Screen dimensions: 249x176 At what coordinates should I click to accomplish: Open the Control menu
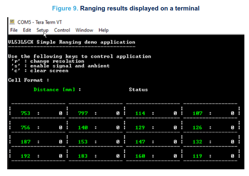62,30
